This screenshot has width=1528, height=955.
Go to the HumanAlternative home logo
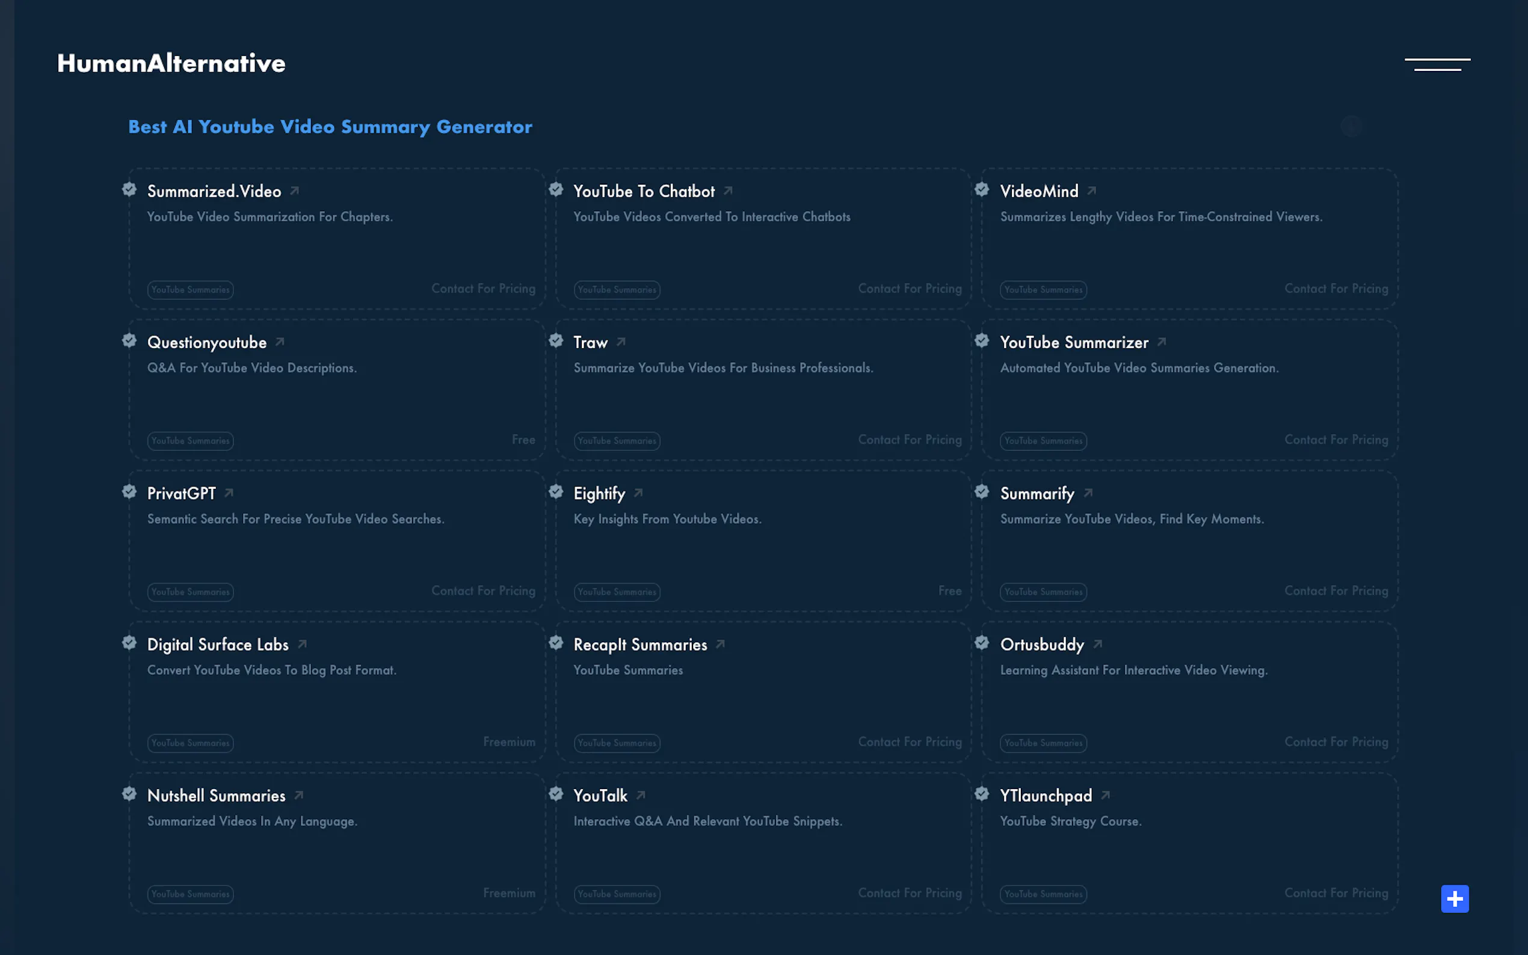171,63
